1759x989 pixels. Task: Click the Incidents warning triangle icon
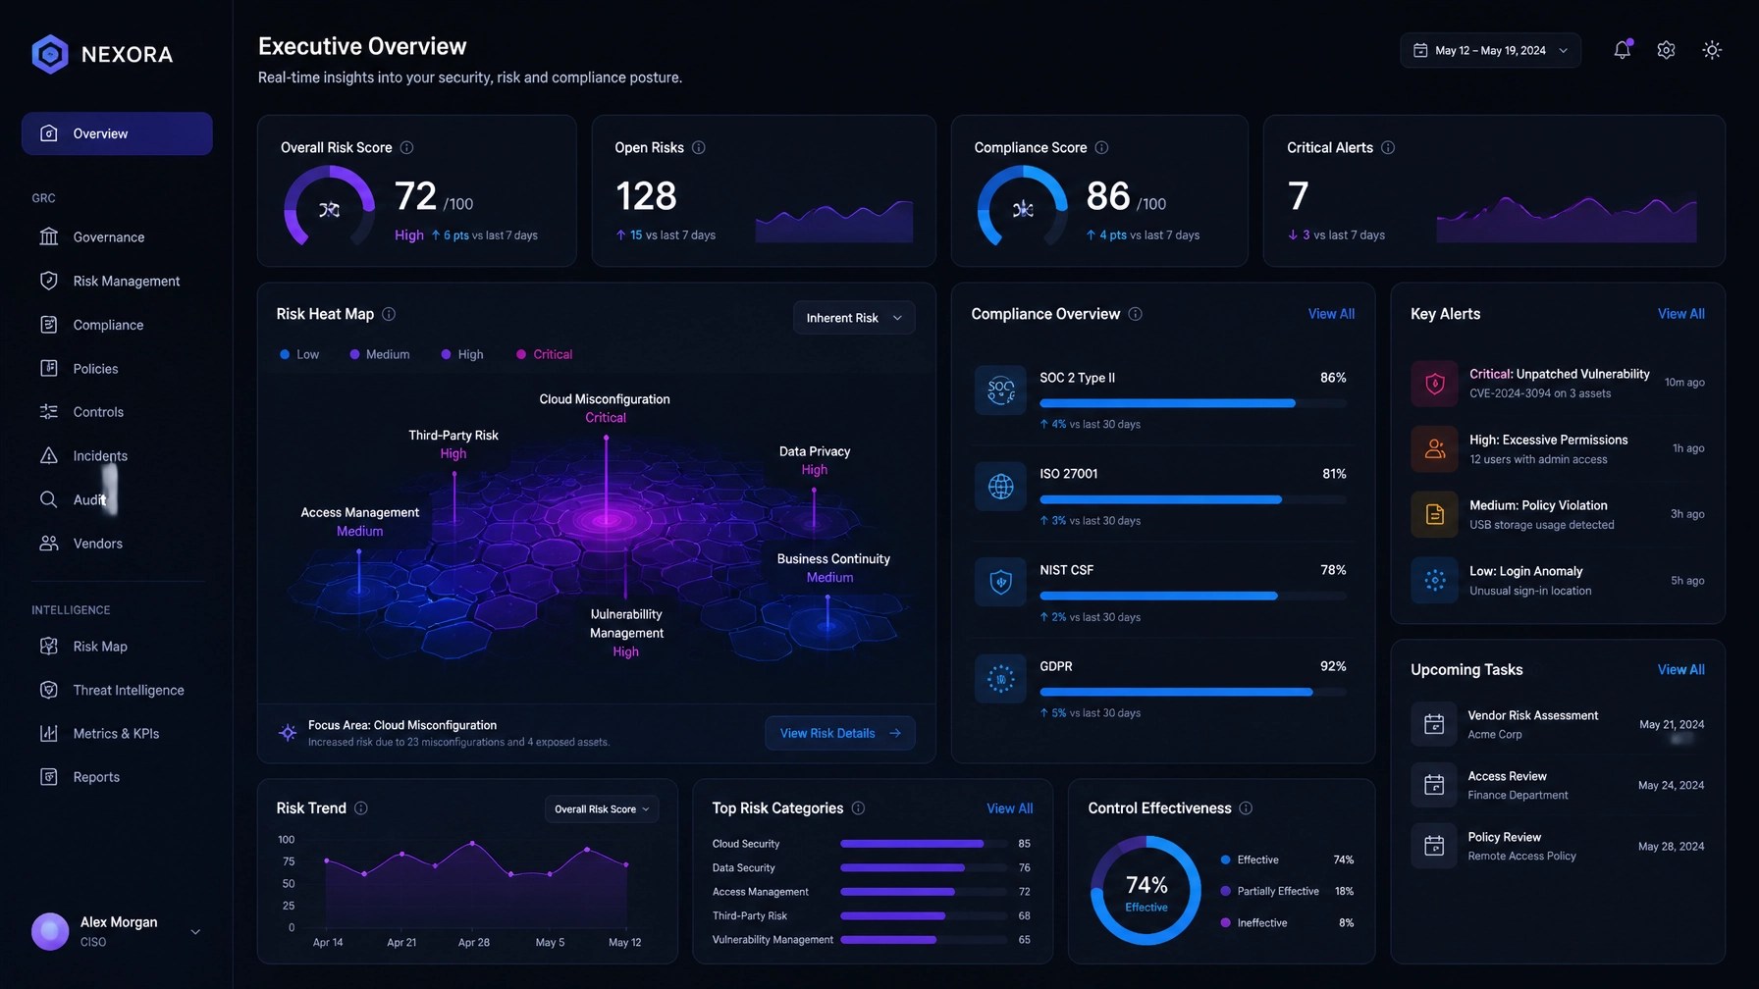click(48, 455)
